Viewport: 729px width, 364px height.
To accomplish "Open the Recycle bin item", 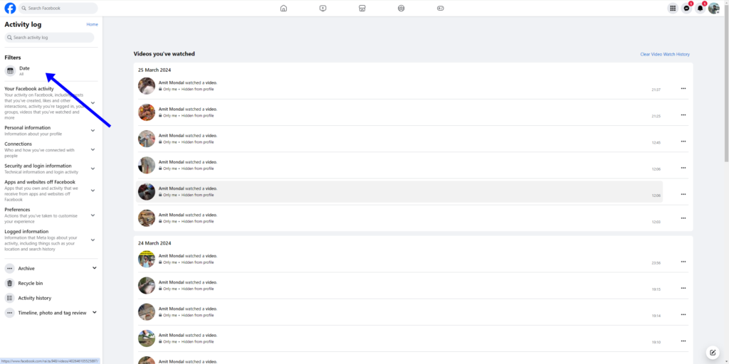I will point(31,283).
